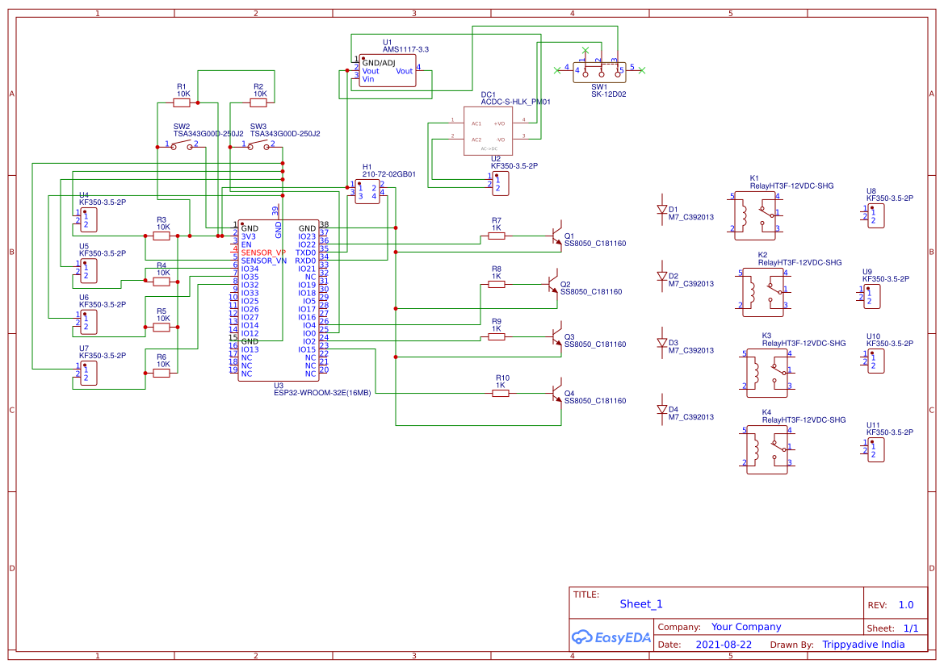Image resolution: width=944 pixels, height=668 pixels.
Task: Click the SW2 push button symbol
Action: [x=181, y=145]
